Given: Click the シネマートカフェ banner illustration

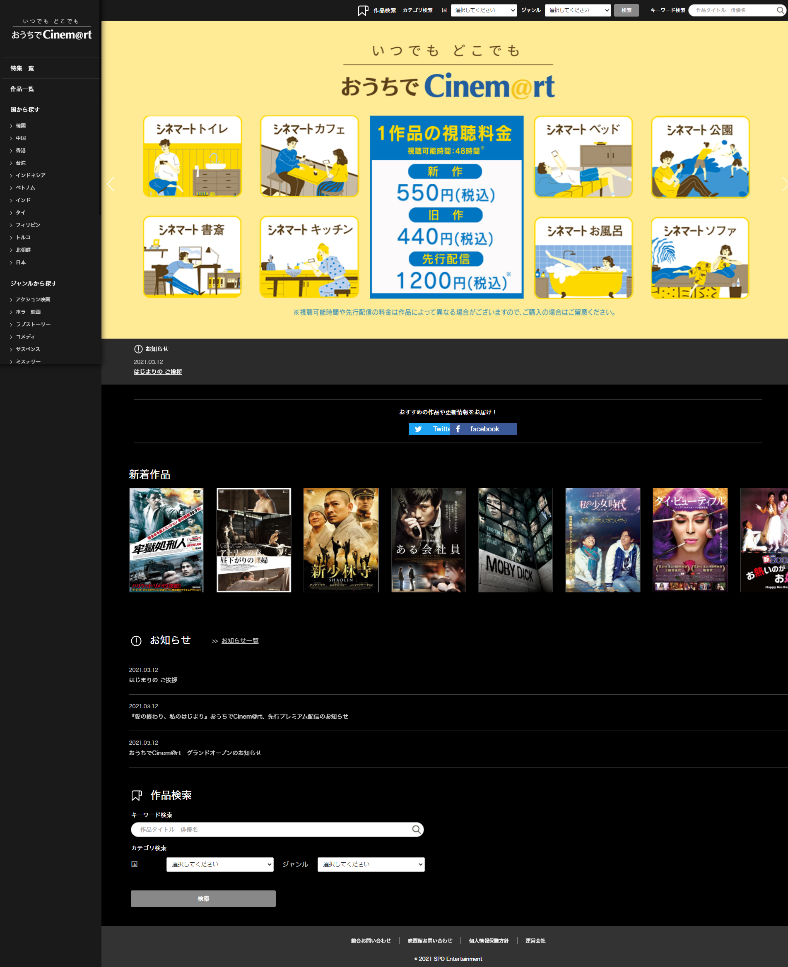Looking at the screenshot, I should [x=309, y=156].
